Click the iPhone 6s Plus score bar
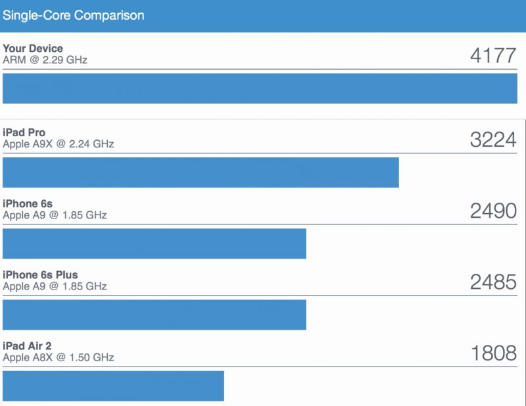 pos(155,315)
